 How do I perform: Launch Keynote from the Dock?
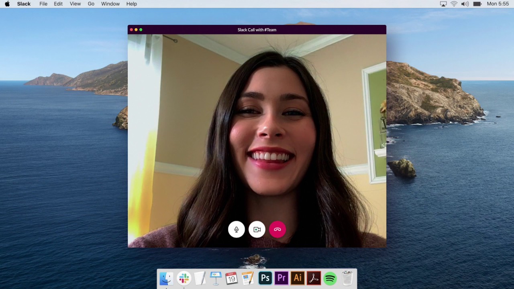pyautogui.click(x=216, y=278)
